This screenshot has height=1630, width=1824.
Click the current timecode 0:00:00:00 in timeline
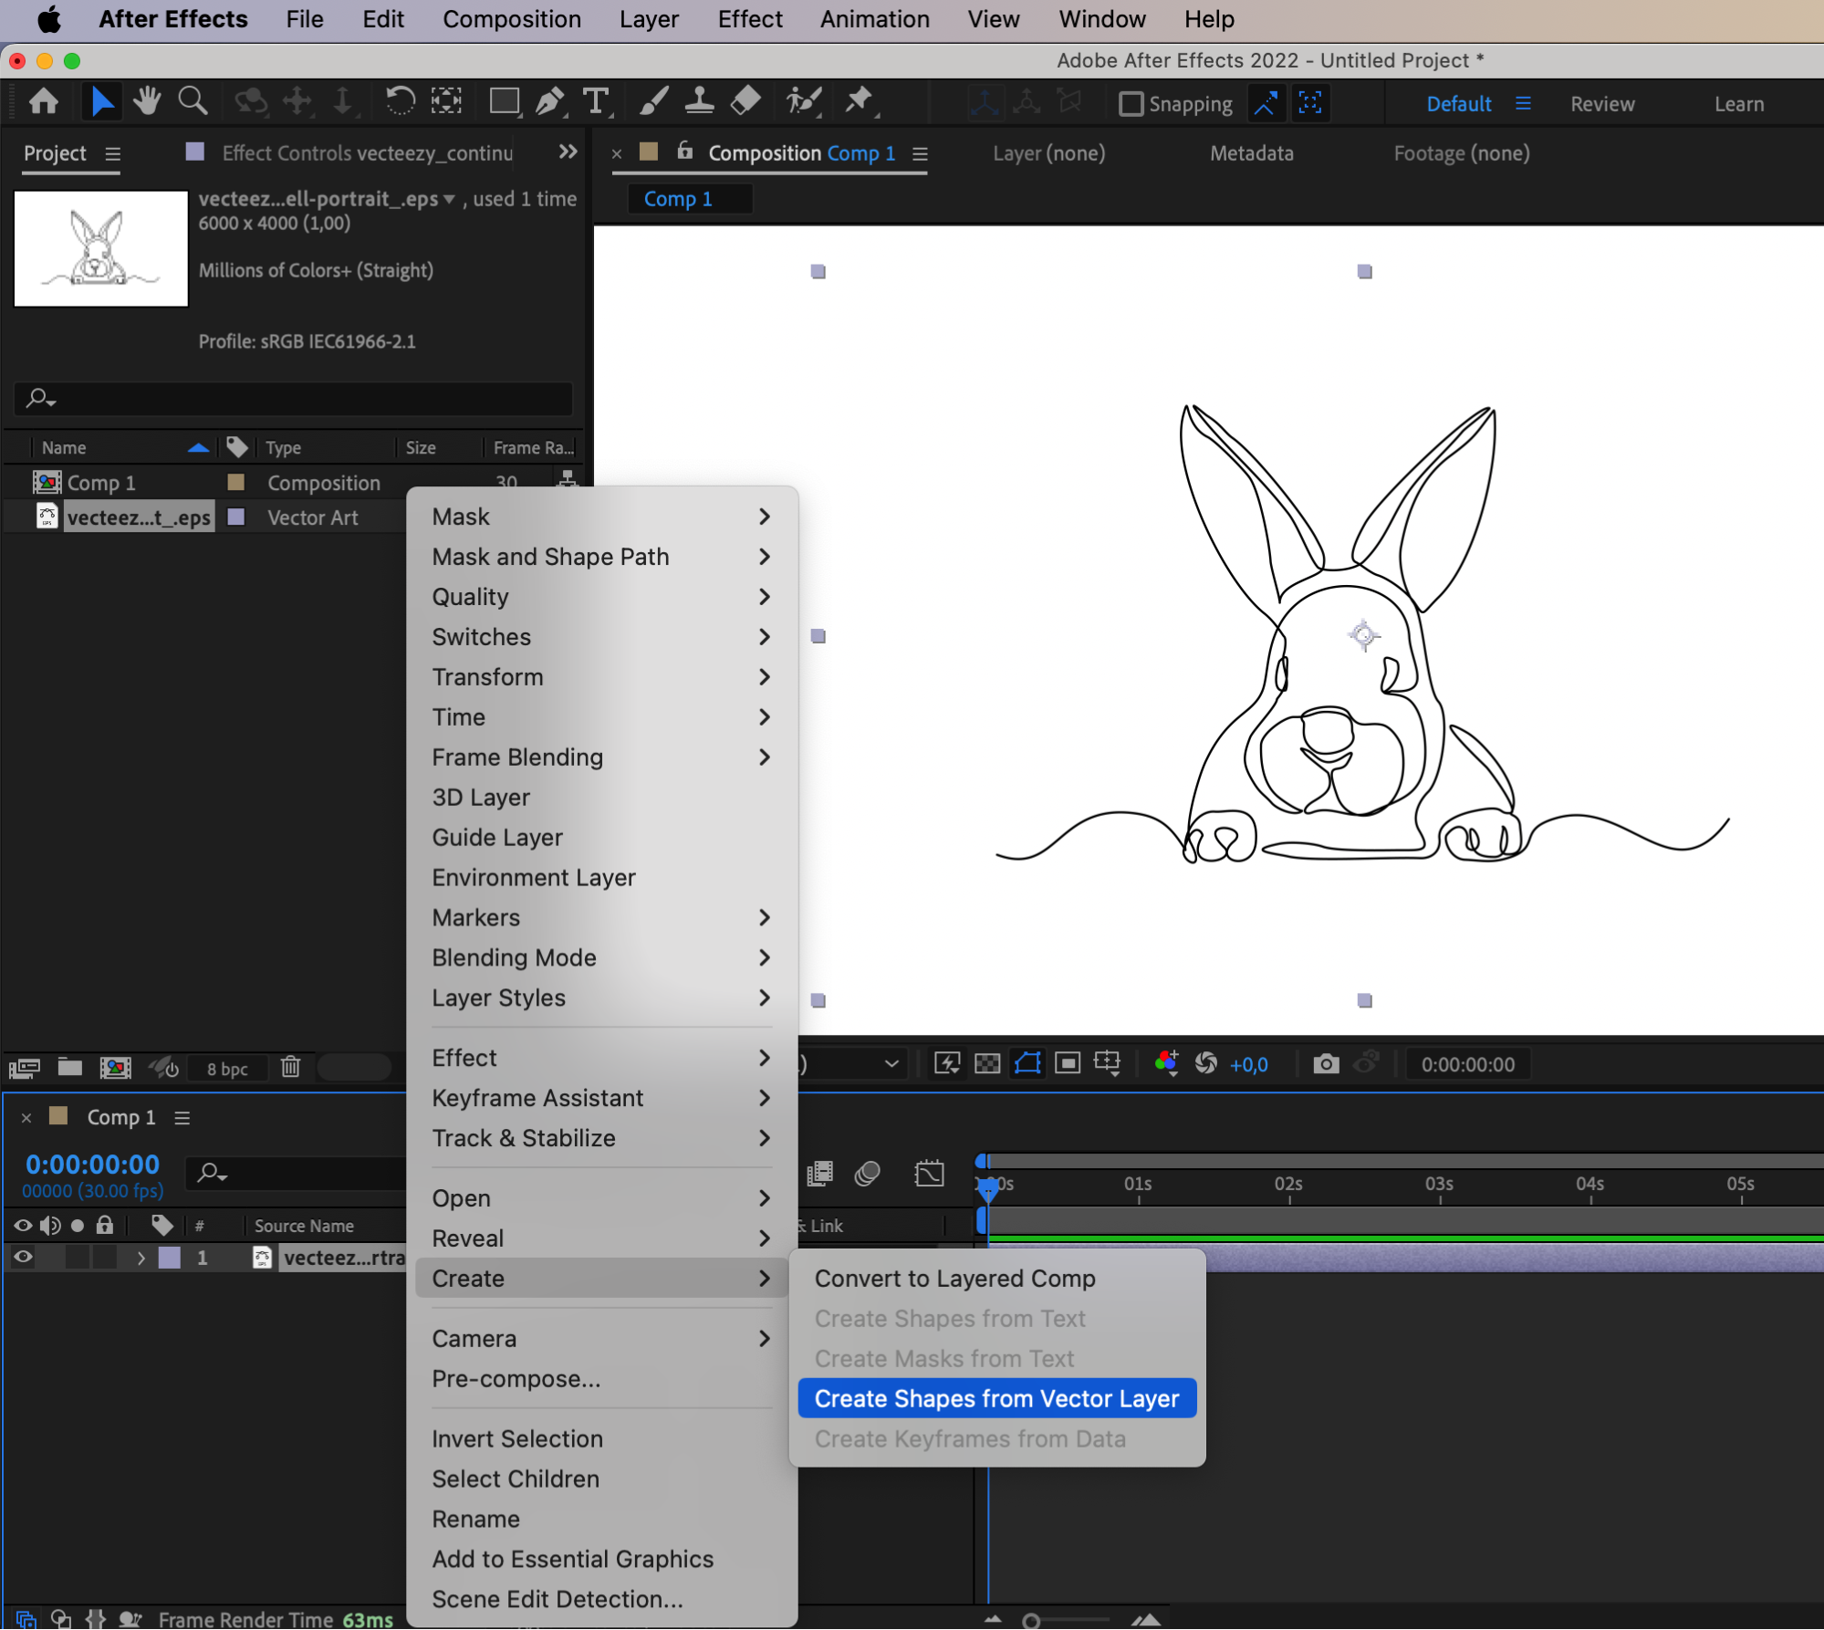click(92, 1164)
